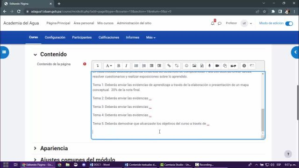
Task: Open the messages chat bubble
Action: [220, 23]
